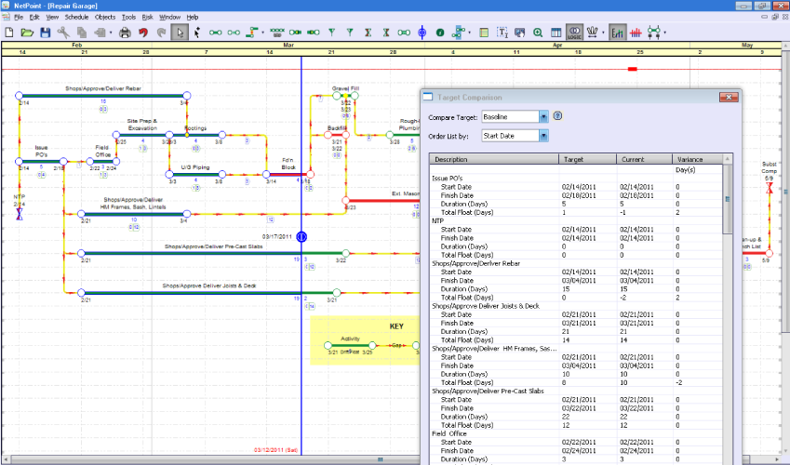The image size is (790, 465).
Task: Open the Schedule menu
Action: point(77,17)
